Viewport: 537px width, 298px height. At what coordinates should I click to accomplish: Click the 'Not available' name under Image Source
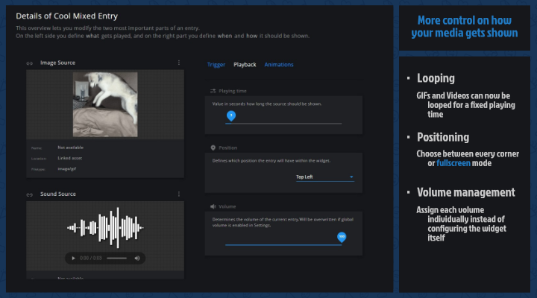click(70, 148)
